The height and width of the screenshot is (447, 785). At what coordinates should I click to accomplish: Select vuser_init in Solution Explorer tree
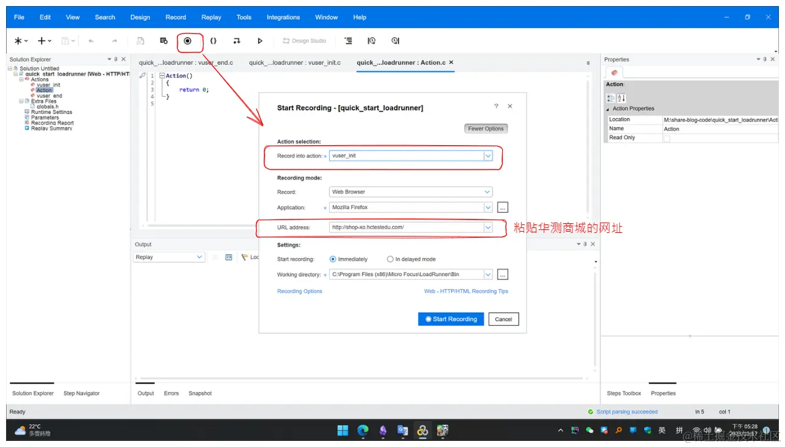tap(48, 85)
